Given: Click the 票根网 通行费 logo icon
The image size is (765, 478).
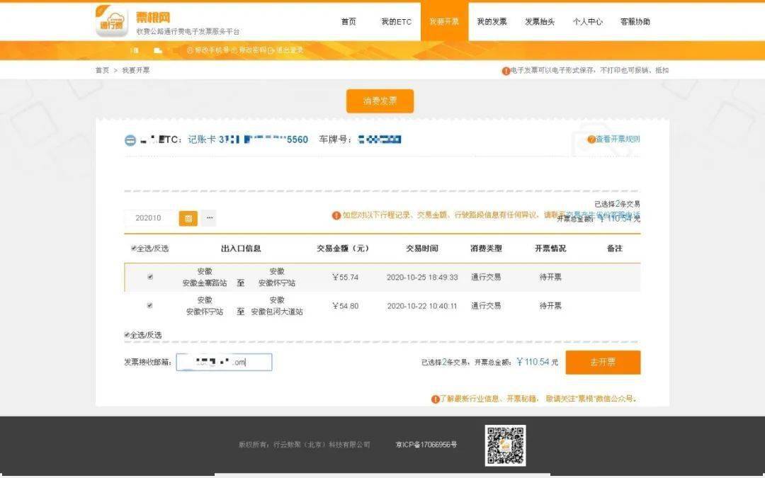Looking at the screenshot, I should [x=112, y=21].
